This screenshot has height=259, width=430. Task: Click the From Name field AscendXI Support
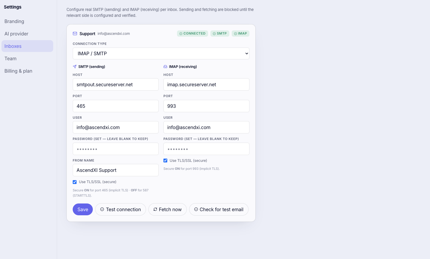pos(116,170)
